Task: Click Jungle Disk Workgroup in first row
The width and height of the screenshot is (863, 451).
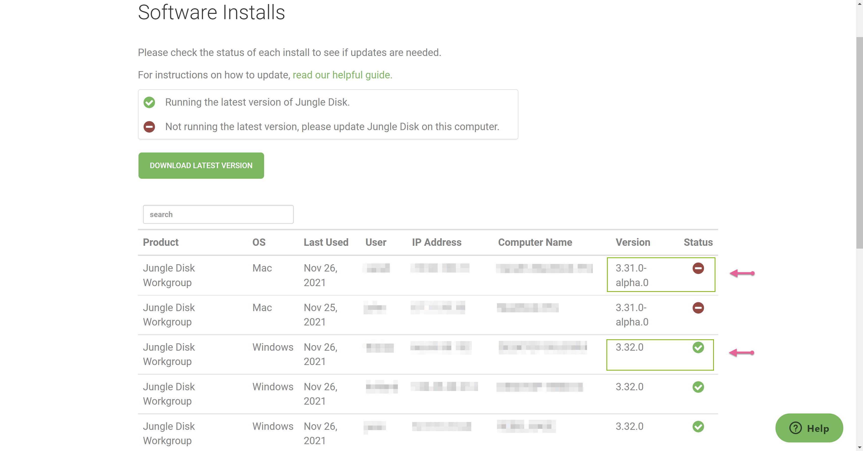Action: (169, 275)
